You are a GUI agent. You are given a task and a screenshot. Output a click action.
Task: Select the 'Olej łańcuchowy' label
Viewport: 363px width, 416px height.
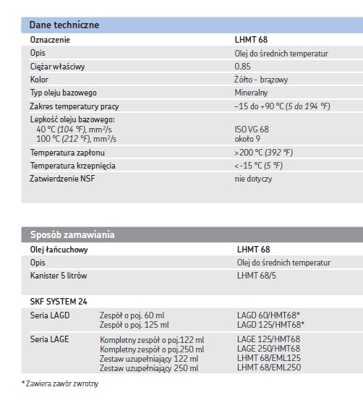coord(59,250)
